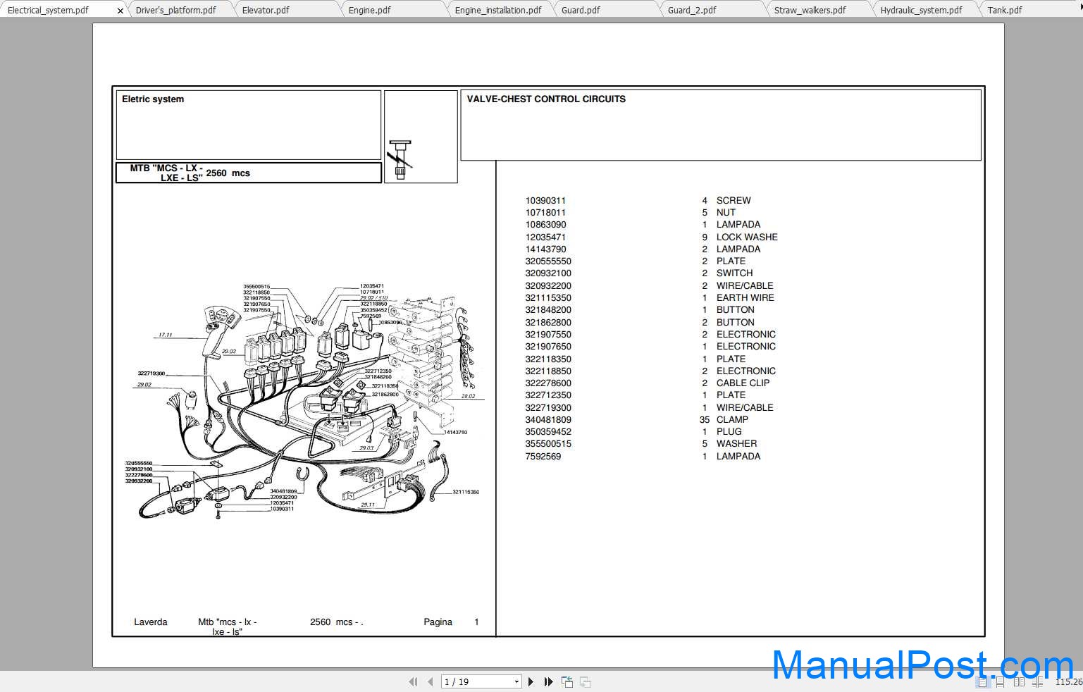Open the Hydraulic_system.pdf tab

click(x=921, y=11)
